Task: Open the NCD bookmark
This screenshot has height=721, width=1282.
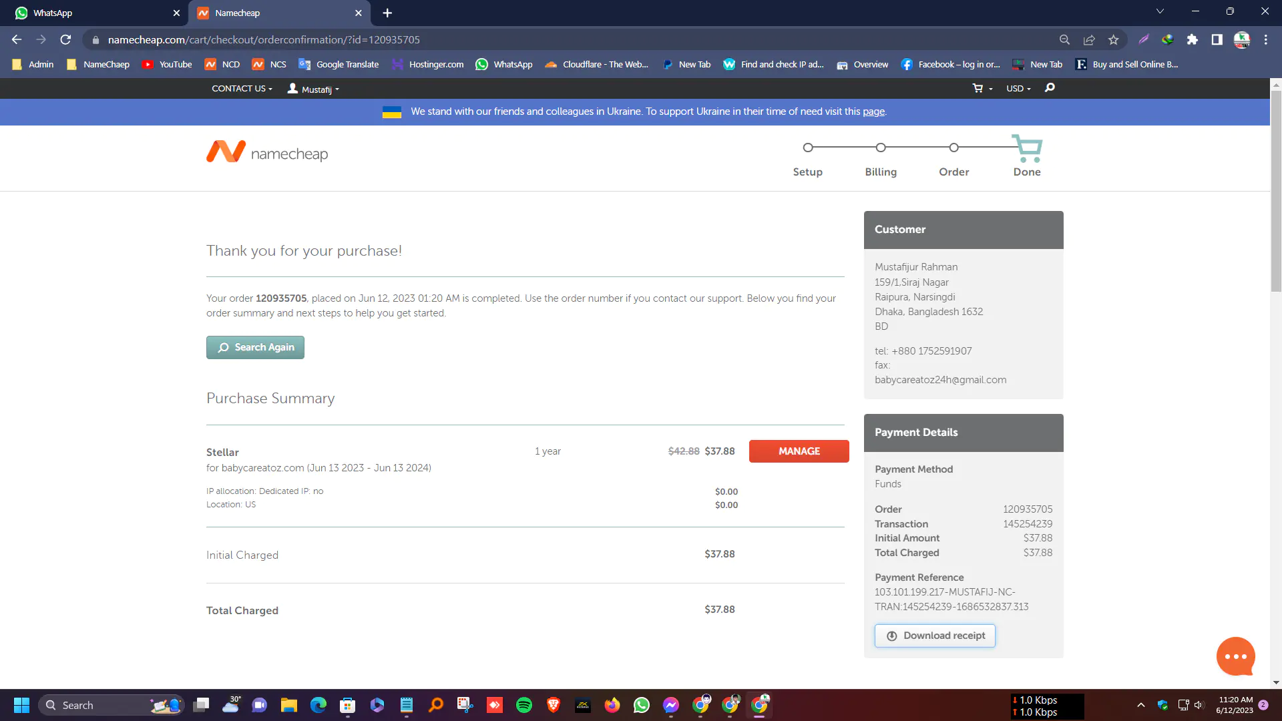Action: click(222, 64)
